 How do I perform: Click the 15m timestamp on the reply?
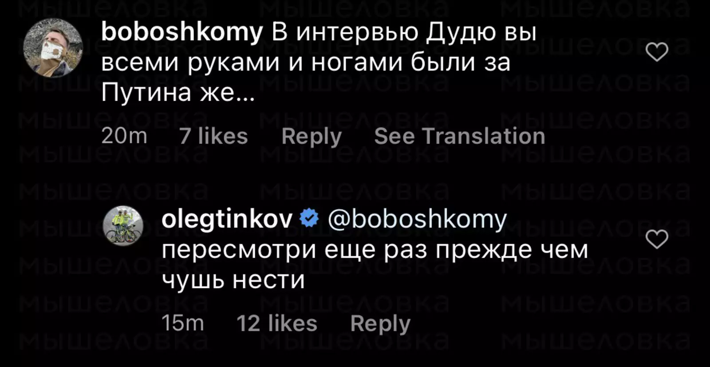click(182, 324)
